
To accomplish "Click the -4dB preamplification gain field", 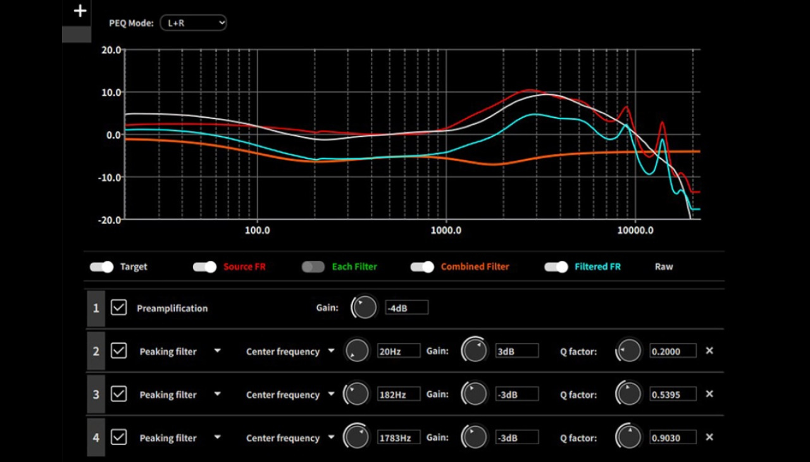I will [406, 308].
